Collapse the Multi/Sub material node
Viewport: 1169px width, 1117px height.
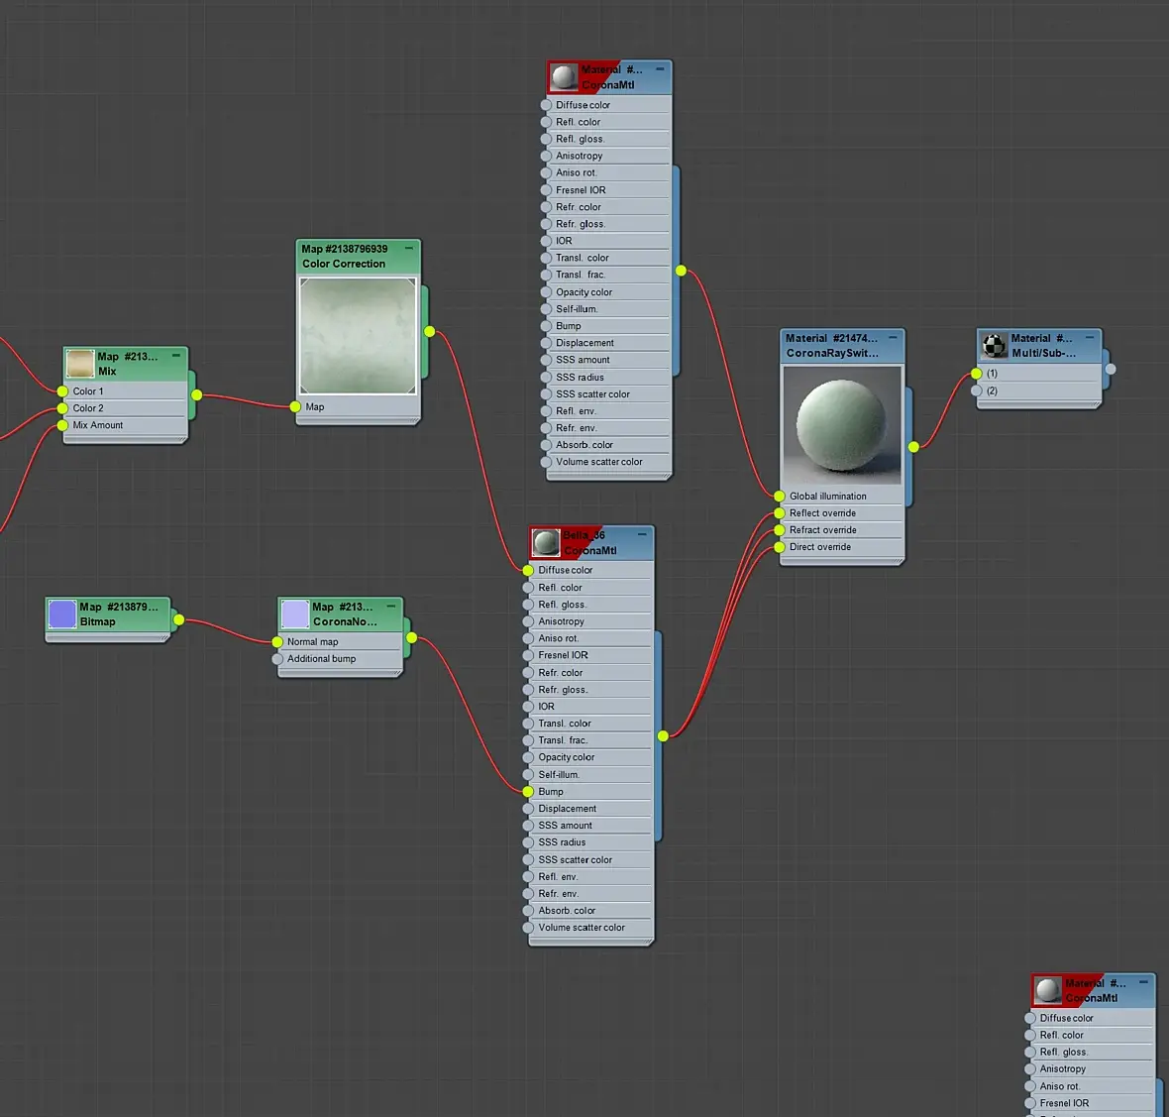coord(1089,338)
